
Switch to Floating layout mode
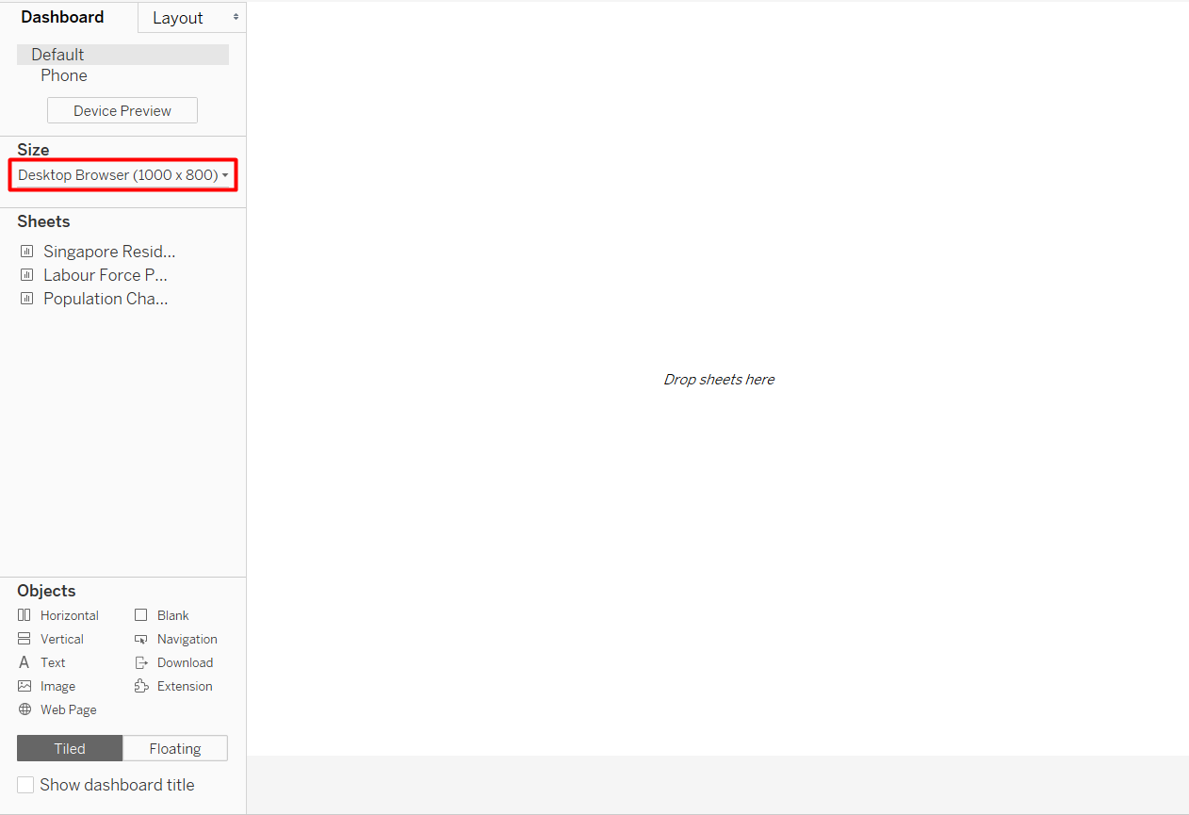click(175, 748)
